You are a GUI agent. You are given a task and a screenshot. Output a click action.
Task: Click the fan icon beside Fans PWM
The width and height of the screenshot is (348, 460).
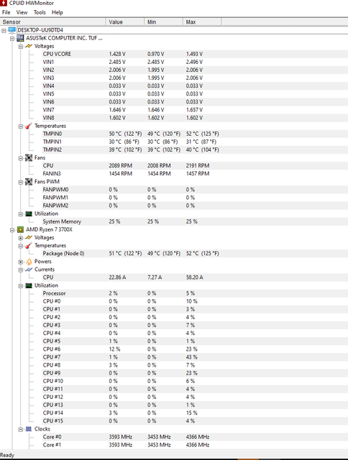pos(29,182)
